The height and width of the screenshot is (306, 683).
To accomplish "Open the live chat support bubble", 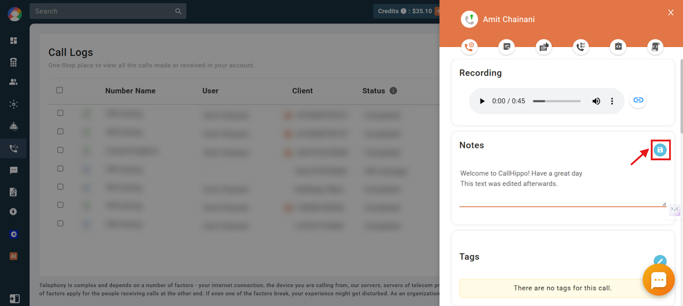I will point(659,280).
